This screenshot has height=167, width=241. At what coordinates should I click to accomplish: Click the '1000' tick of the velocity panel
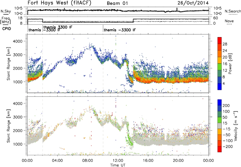pos(18,144)
